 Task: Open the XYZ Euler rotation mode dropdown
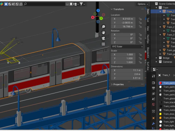127,47
